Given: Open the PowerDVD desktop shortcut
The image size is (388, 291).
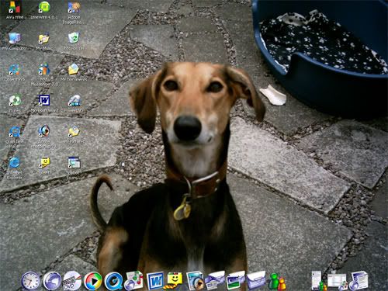Looking at the screenshot, I should tap(74, 103).
